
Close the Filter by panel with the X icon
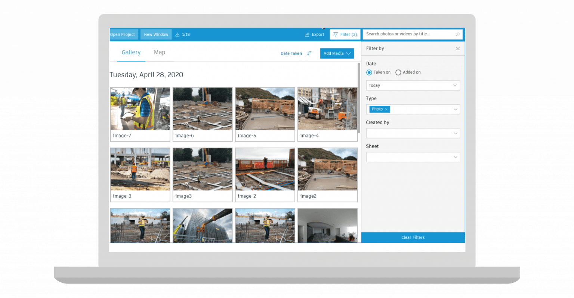point(458,48)
